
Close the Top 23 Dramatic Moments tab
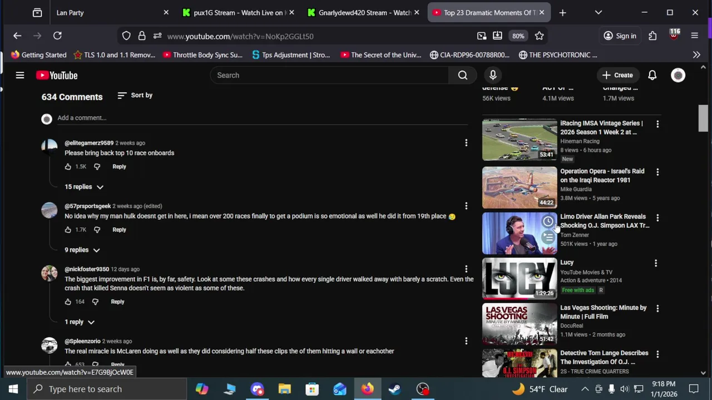point(542,12)
